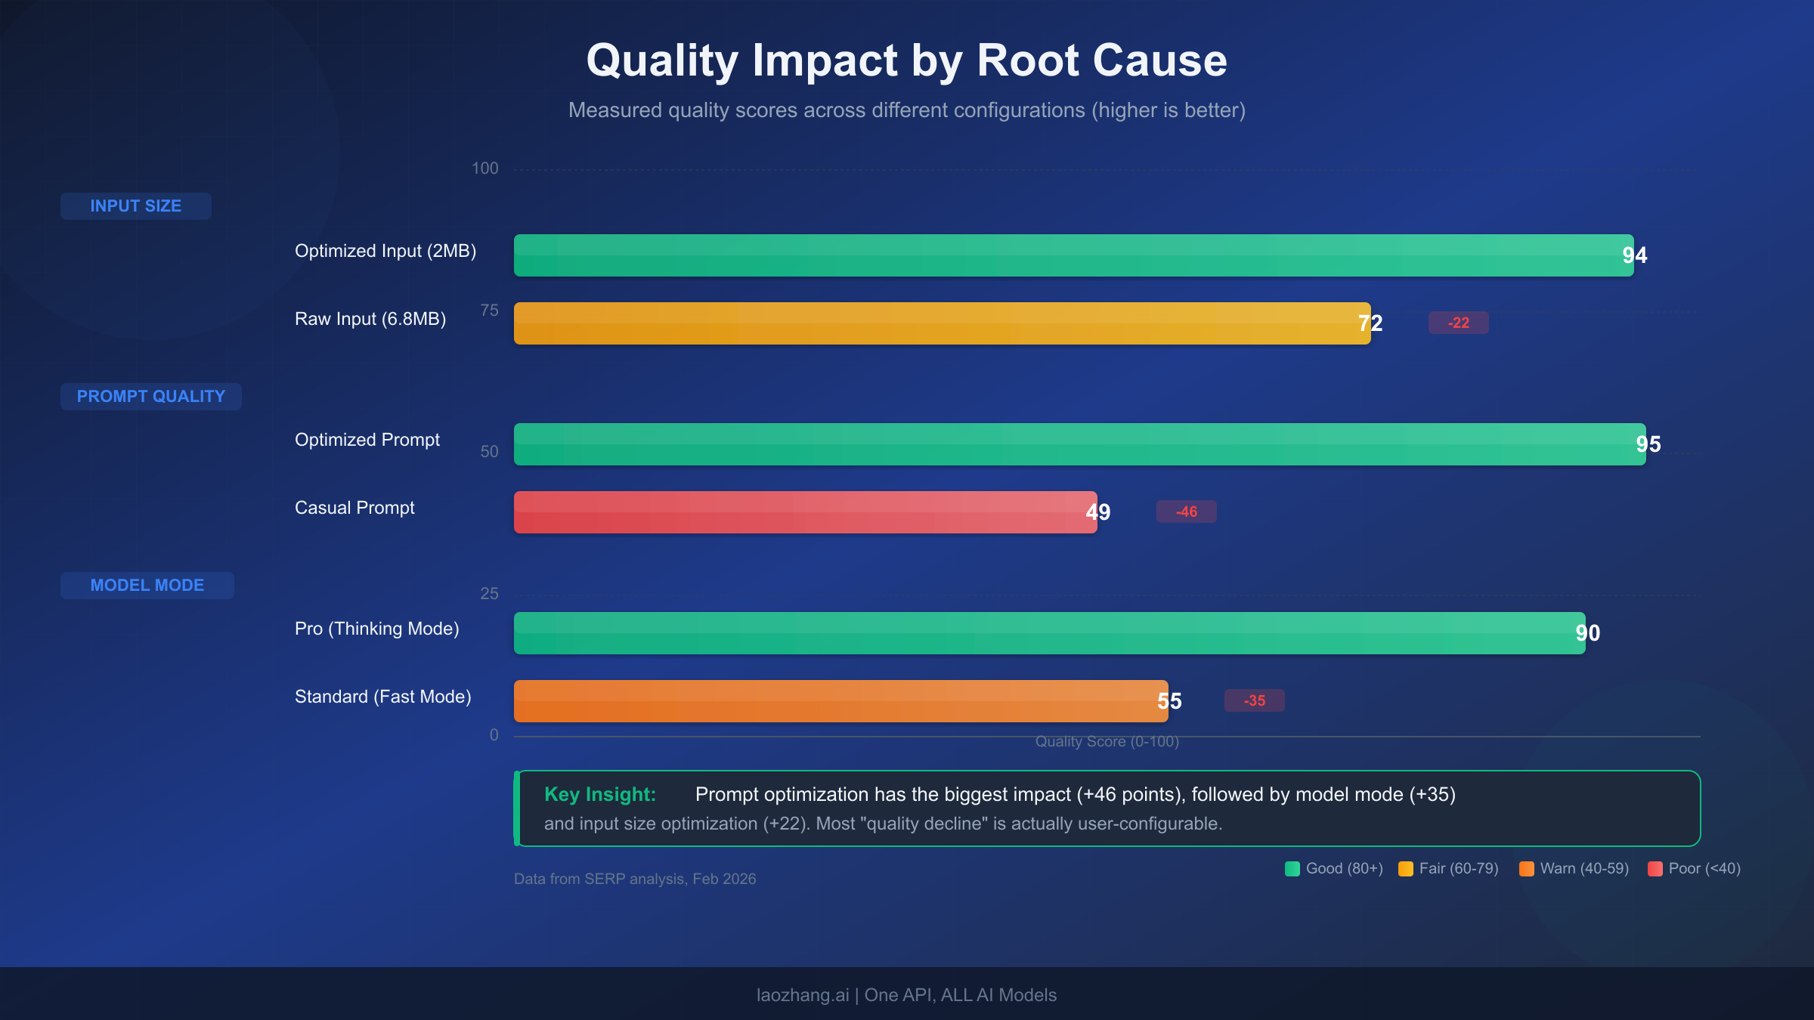1814x1020 pixels.
Task: Click the Data from SERP analysis note
Action: [635, 879]
